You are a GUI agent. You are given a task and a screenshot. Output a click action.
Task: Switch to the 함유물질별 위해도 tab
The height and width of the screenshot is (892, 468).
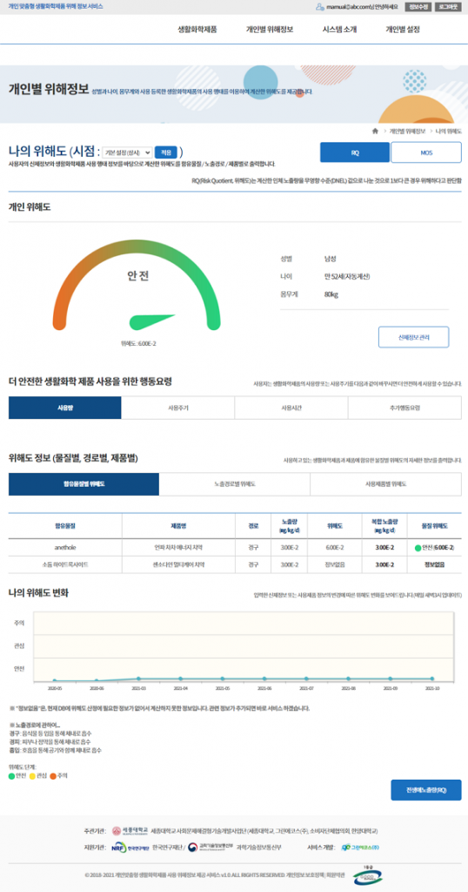(x=84, y=484)
